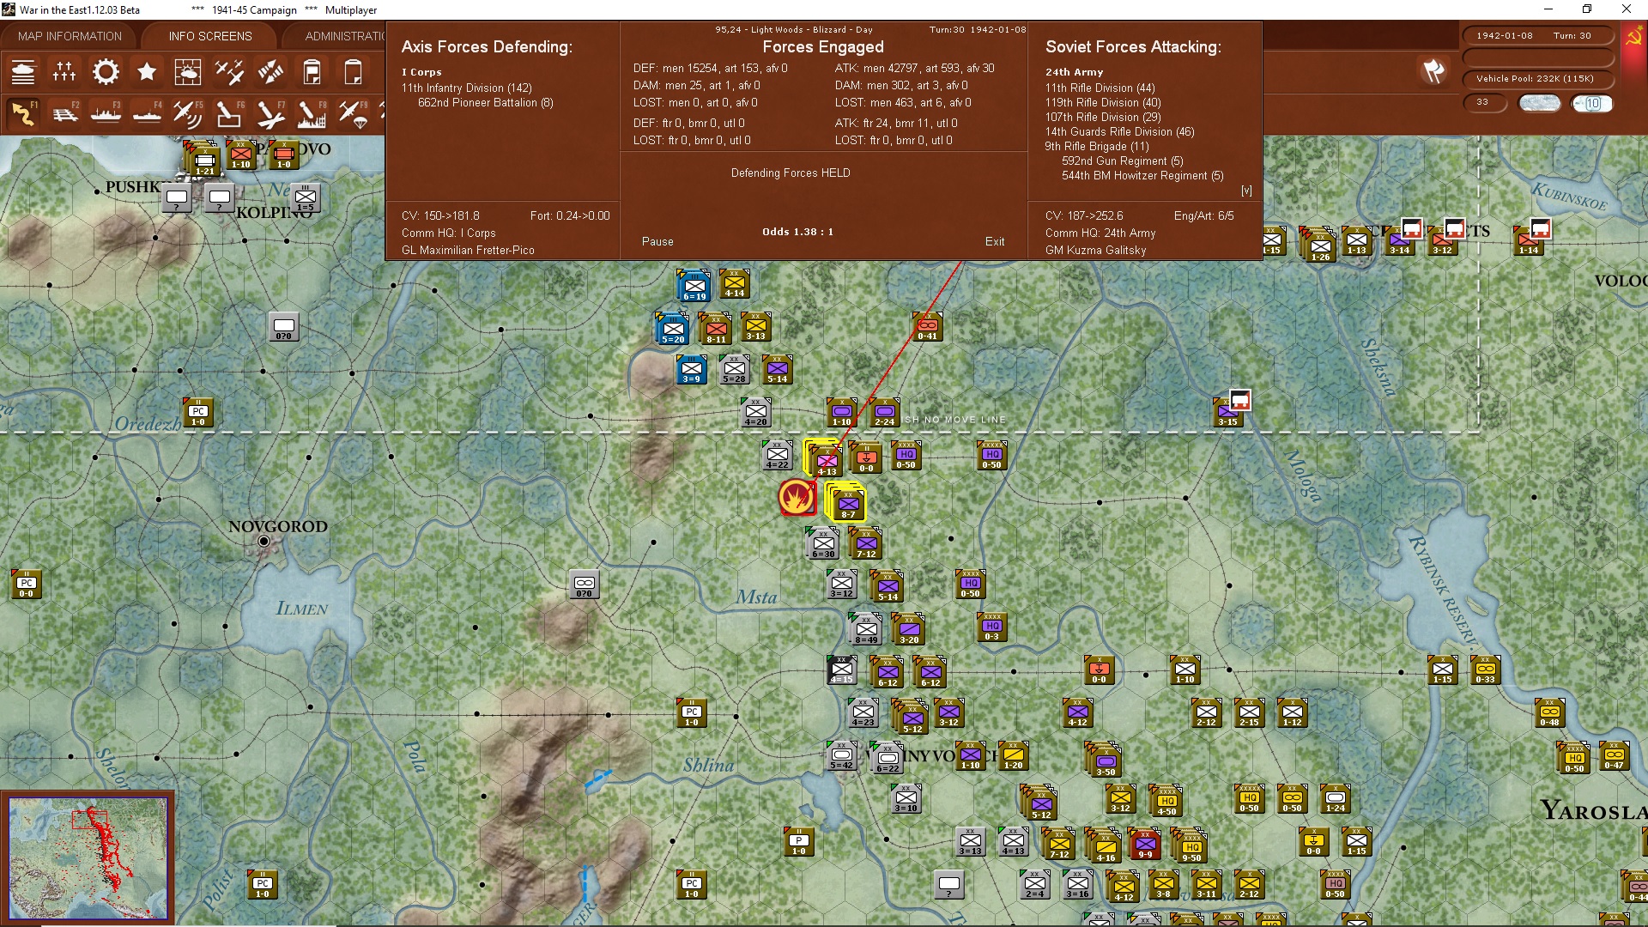The image size is (1648, 927).
Task: Select F9 air transport parachute mode
Action: pyautogui.click(x=353, y=113)
